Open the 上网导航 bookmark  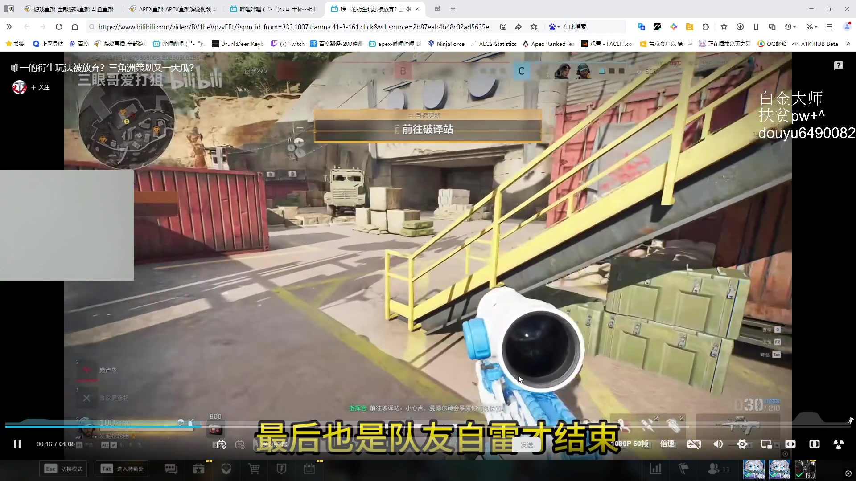[48, 44]
